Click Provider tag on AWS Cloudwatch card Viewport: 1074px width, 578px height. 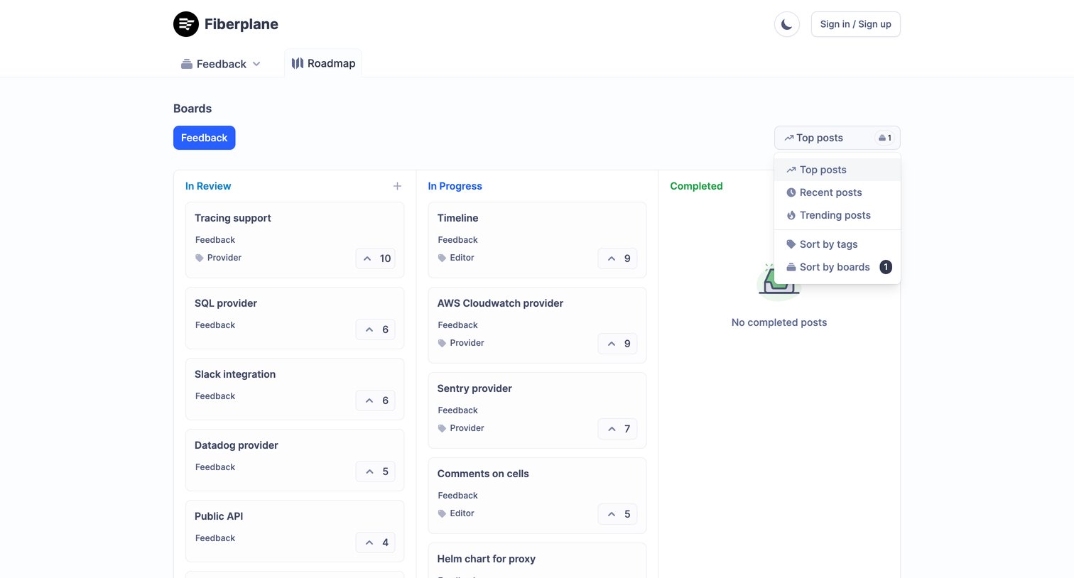(461, 343)
